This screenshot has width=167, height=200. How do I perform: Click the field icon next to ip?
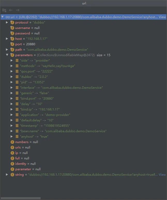coord(12,153)
